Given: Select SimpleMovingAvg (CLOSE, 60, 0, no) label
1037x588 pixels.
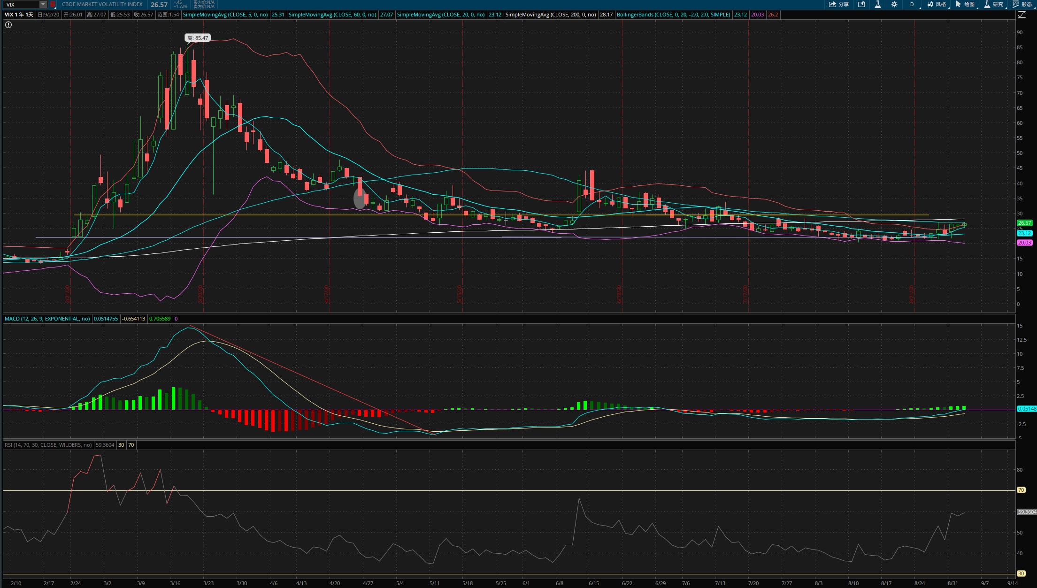Looking at the screenshot, I should point(332,15).
